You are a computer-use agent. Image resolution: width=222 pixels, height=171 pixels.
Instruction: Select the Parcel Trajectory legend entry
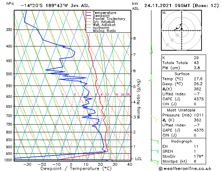tap(109, 19)
